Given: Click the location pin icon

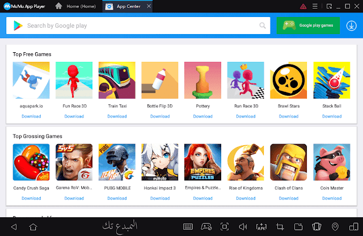Looking at the screenshot, I should click(x=335, y=227).
